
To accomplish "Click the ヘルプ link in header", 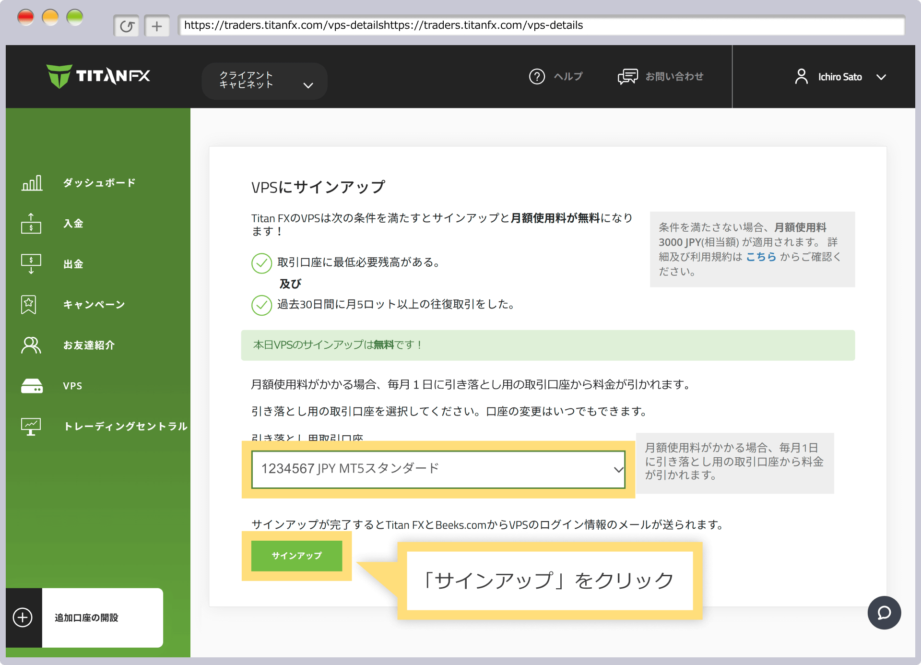I will tap(568, 76).
